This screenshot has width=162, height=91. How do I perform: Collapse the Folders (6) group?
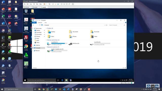point(46,28)
